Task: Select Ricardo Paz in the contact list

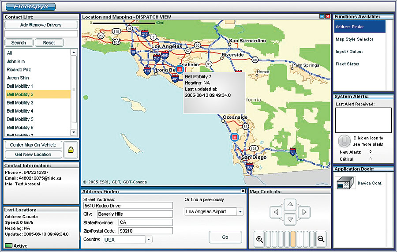Action: click(38, 70)
